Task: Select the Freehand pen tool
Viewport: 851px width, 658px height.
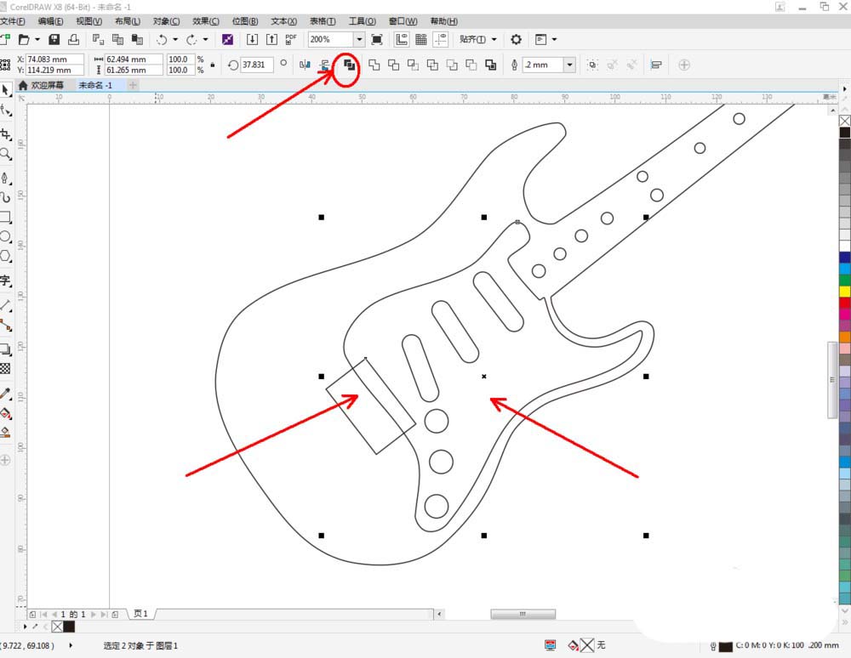Action: click(x=6, y=178)
